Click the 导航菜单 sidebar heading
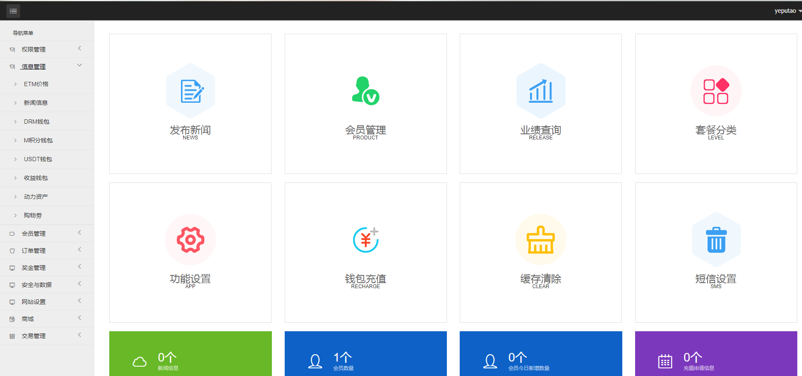 (x=23, y=33)
